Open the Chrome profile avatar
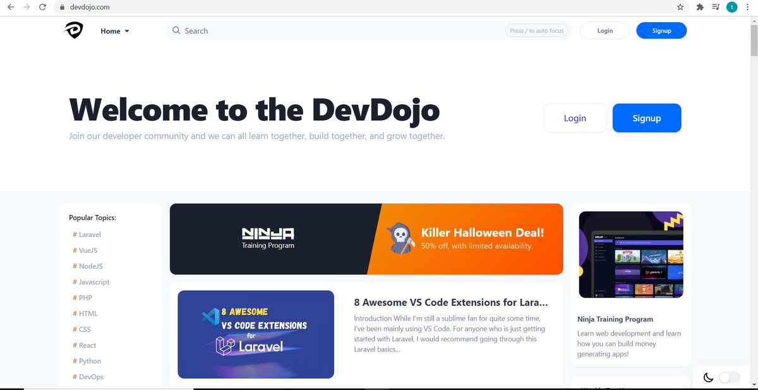 pos(731,7)
